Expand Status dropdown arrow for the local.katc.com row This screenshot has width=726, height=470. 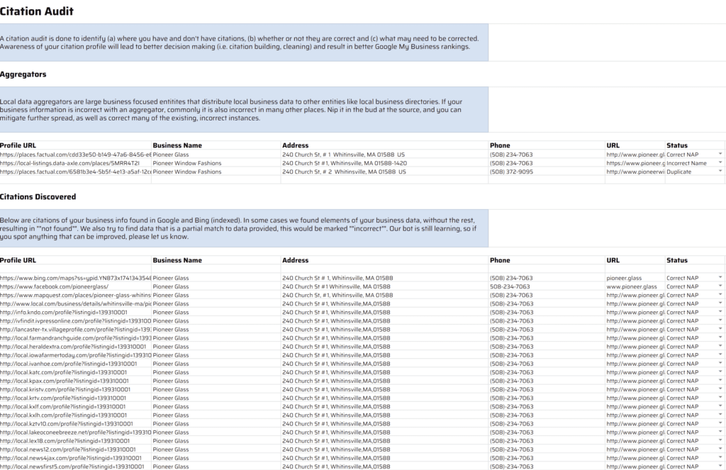[x=720, y=371]
